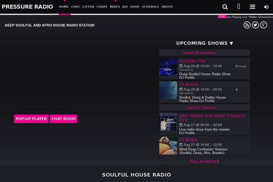
Task: Click location pin icon in DJ Boshe row
Action: (237, 90)
